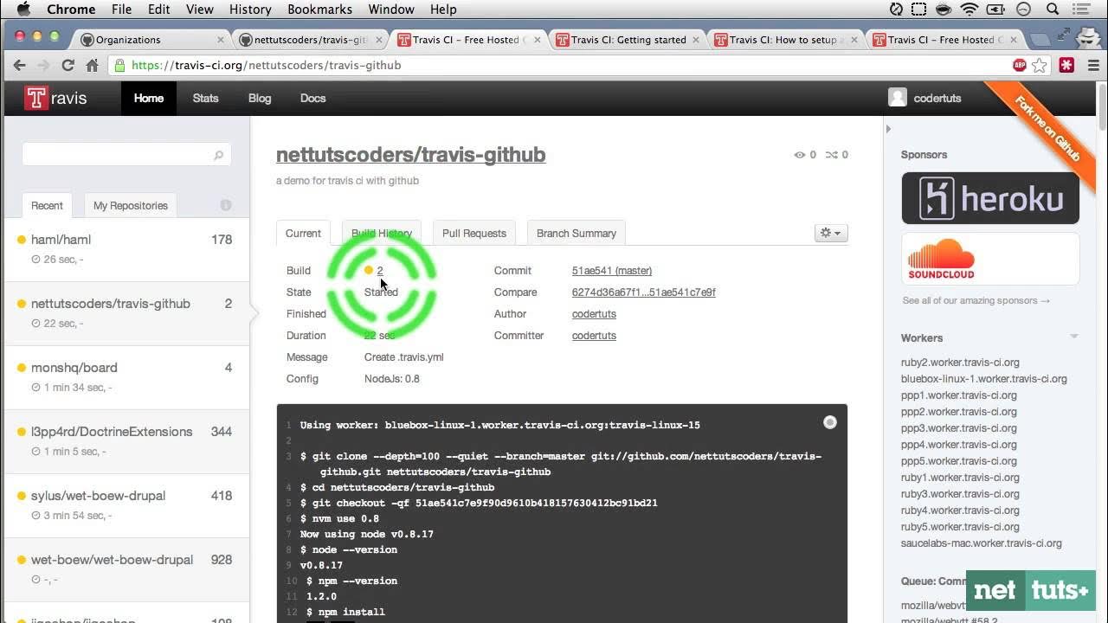Viewport: 1108px width, 623px height.
Task: Click the clock icon under monshq/board
Action: (x=35, y=387)
